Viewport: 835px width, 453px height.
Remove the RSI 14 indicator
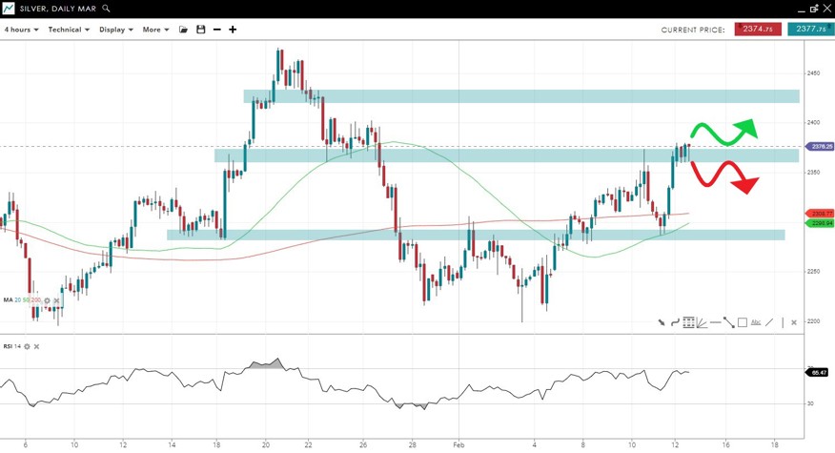point(37,346)
